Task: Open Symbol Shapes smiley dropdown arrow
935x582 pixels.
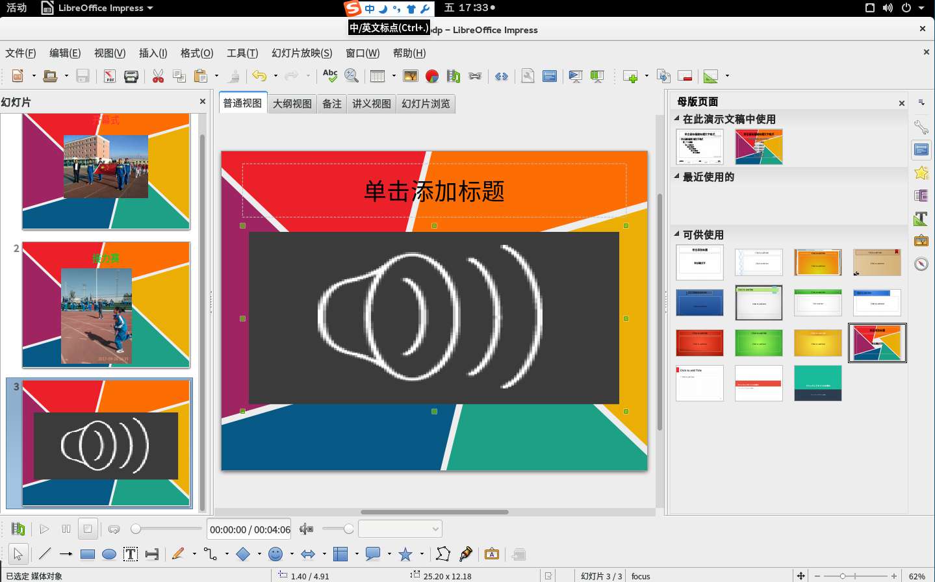Action: (292, 554)
